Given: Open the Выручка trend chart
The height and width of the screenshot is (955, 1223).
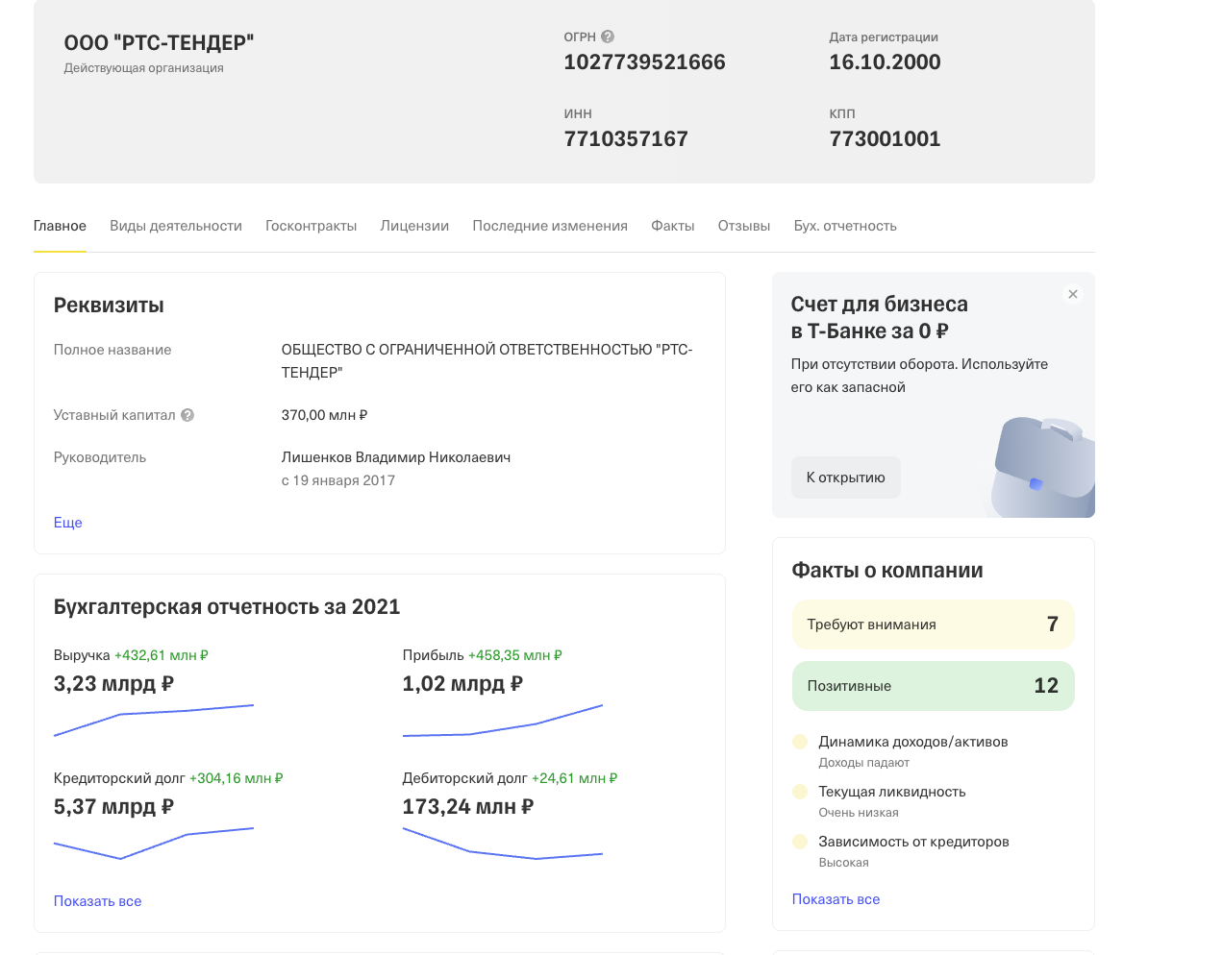Looking at the screenshot, I should pos(154,721).
